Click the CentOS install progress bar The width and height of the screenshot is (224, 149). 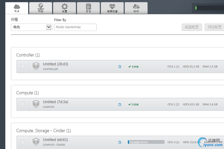[x=146, y=142]
